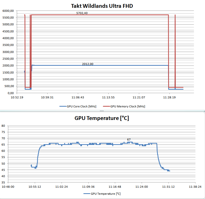Click the 11:09:36 time axis label
The width and height of the screenshot is (205, 199).
[88, 187]
